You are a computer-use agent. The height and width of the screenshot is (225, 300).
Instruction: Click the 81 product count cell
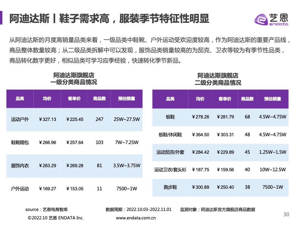99,166
